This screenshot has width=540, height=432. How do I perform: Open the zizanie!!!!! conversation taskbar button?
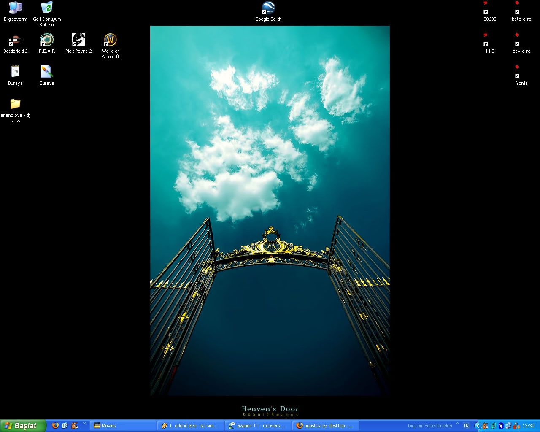click(258, 426)
